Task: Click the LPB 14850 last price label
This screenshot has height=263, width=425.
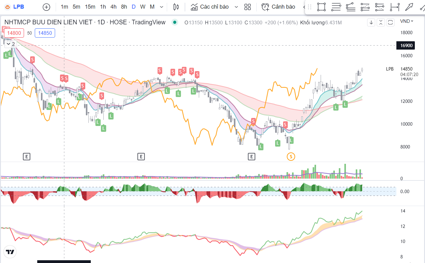Action: click(x=399, y=69)
